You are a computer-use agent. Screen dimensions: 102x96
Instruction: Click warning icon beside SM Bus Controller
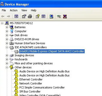[x=16, y=91]
